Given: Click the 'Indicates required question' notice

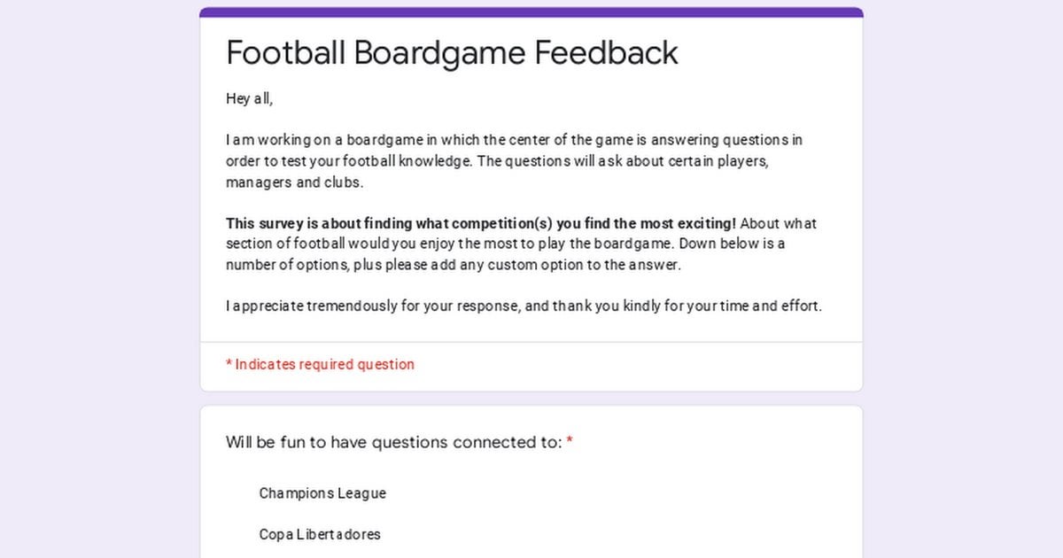Looking at the screenshot, I should pos(320,364).
